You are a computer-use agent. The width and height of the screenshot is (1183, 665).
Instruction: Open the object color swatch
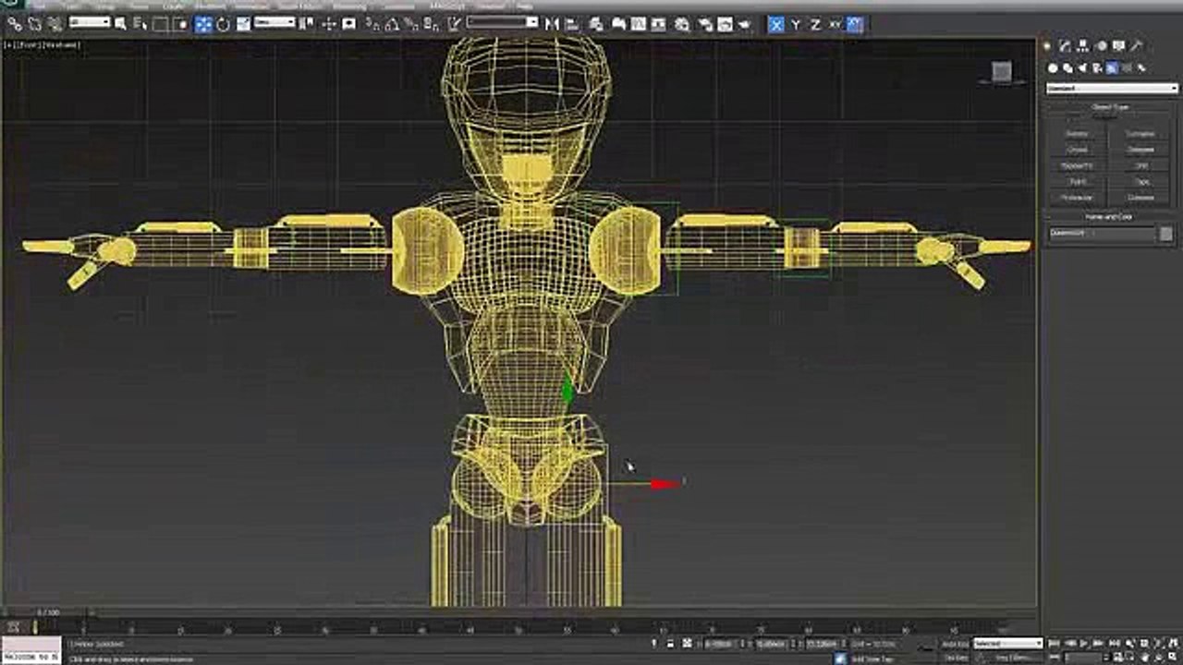click(1166, 234)
